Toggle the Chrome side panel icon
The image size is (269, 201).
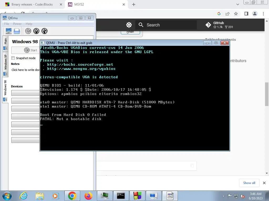tap(246, 14)
